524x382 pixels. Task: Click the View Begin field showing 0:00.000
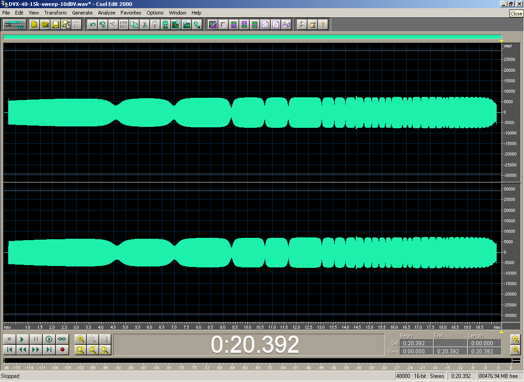point(416,352)
